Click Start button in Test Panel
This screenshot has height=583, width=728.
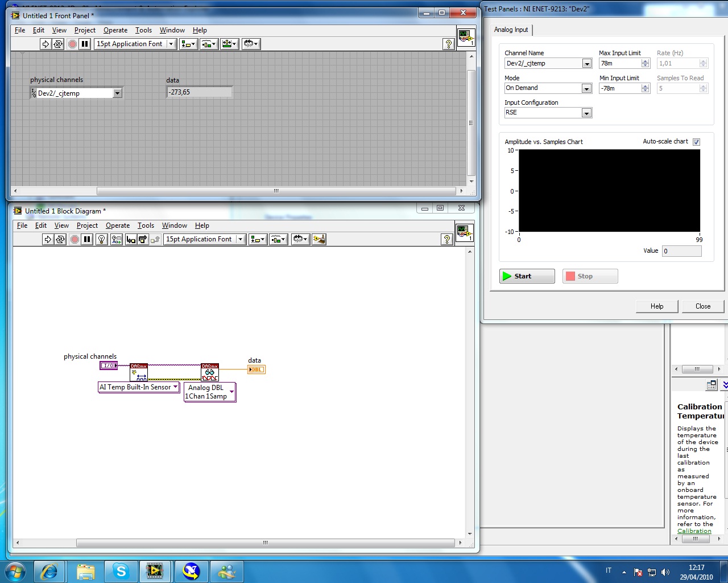[x=527, y=276]
